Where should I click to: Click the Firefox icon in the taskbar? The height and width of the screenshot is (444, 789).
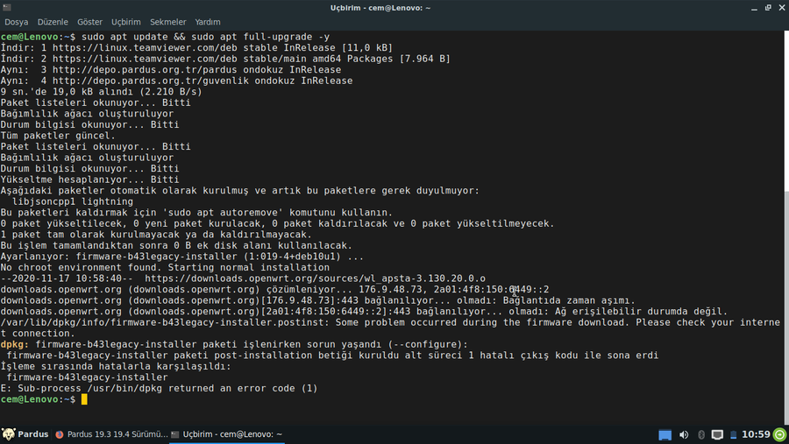pos(60,434)
